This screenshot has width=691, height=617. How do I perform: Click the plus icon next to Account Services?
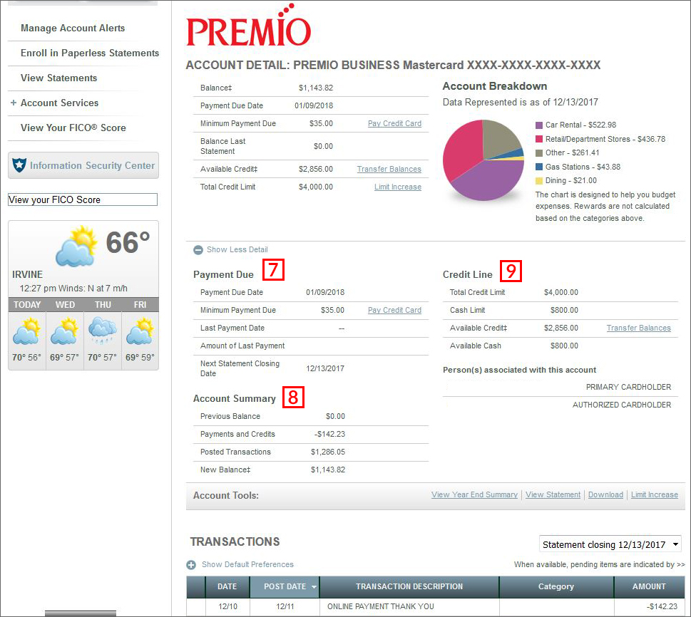(x=14, y=103)
